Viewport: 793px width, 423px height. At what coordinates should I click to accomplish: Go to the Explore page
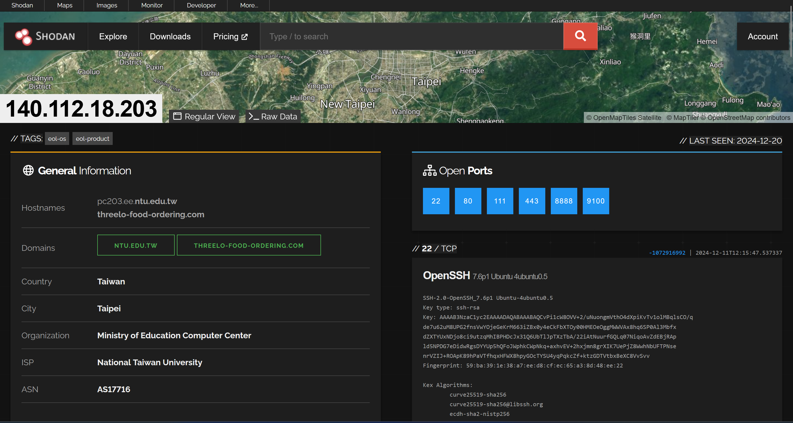pos(113,36)
